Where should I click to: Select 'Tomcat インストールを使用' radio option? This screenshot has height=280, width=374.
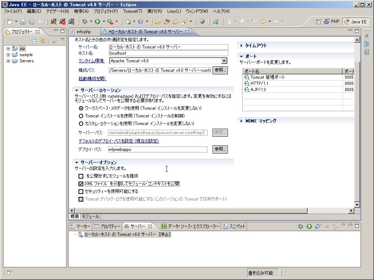(x=81, y=116)
